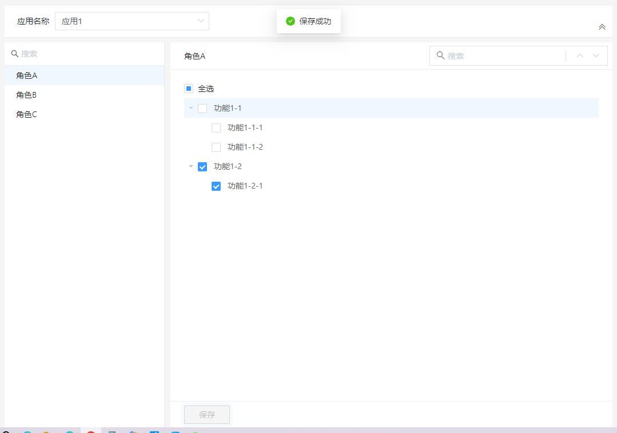
Task: Select 角色B in the role list
Action: (27, 95)
